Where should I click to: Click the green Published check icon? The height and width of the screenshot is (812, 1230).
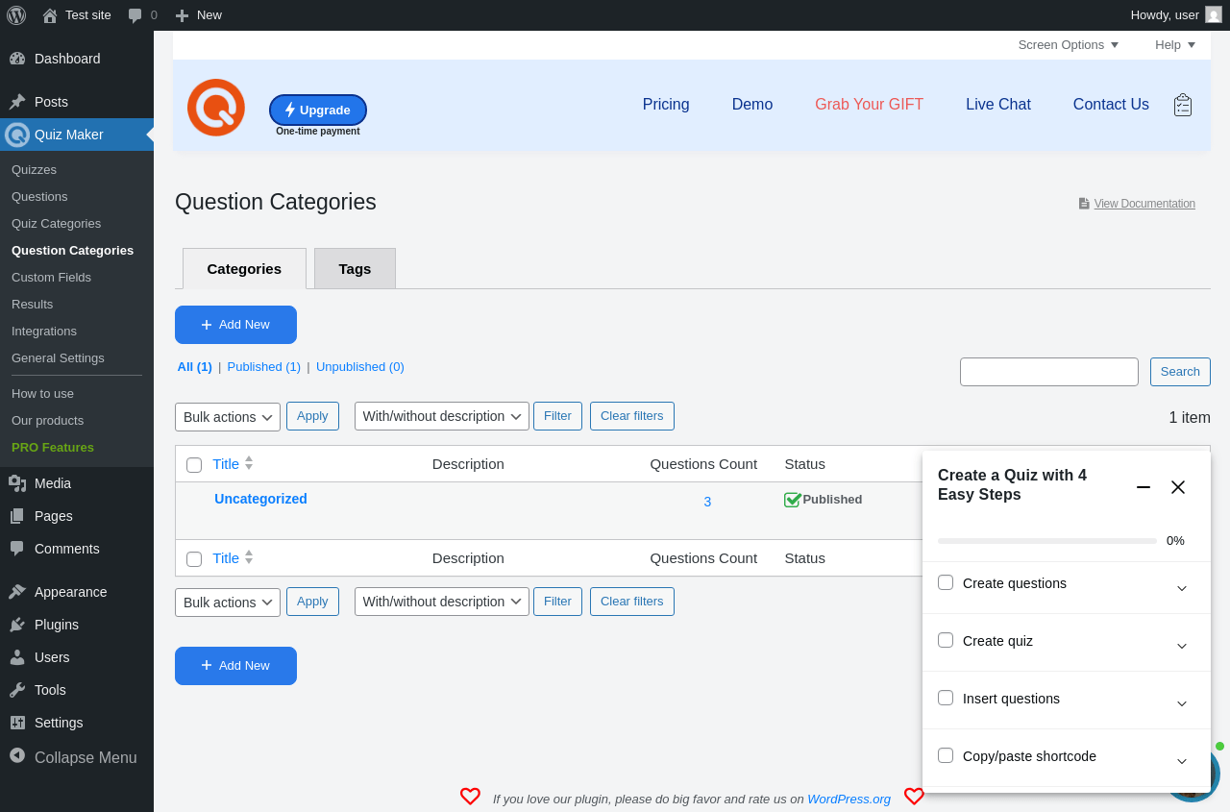[793, 500]
